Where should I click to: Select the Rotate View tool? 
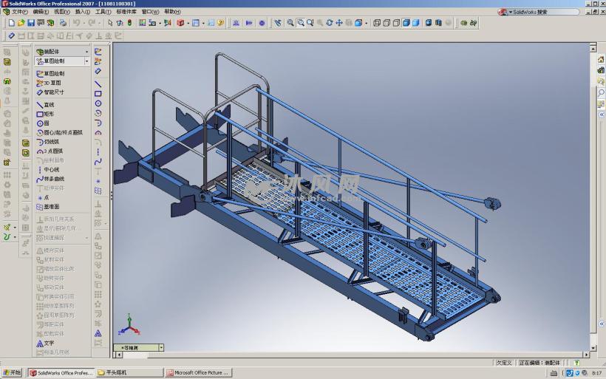click(x=330, y=23)
